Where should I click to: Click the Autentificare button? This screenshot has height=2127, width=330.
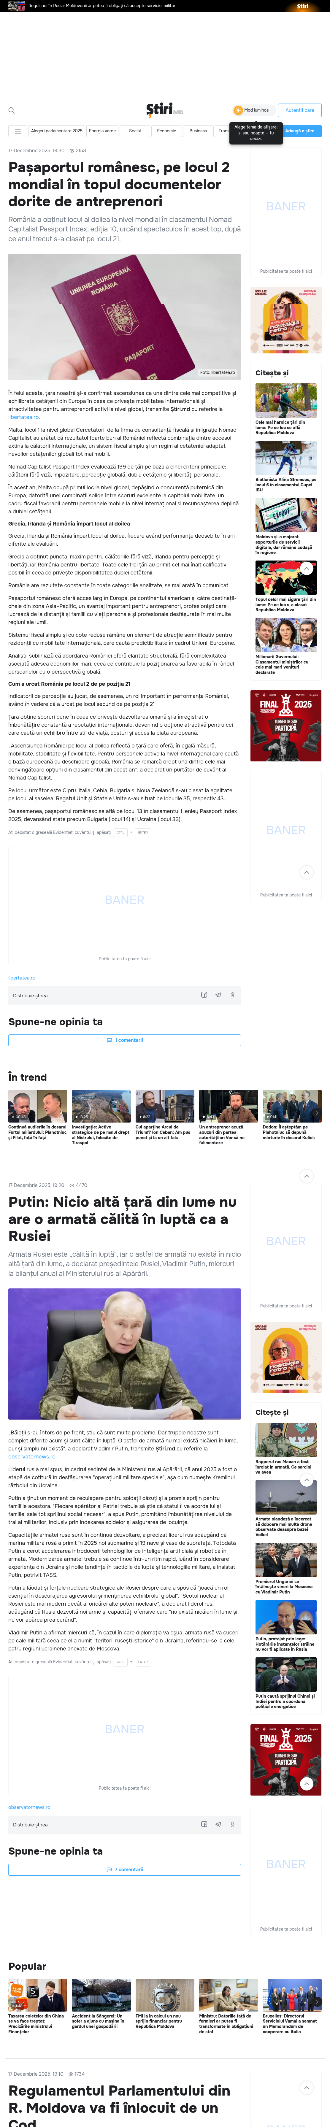299,110
